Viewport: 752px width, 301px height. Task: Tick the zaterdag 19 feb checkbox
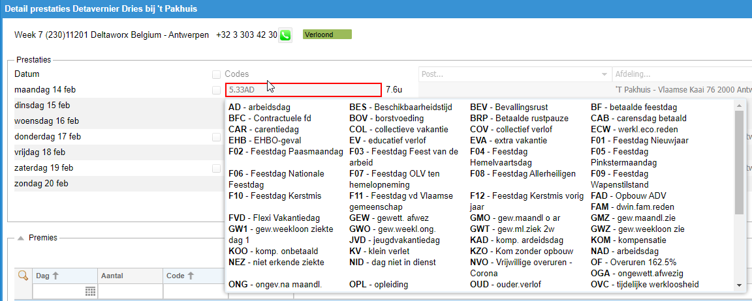click(x=216, y=169)
